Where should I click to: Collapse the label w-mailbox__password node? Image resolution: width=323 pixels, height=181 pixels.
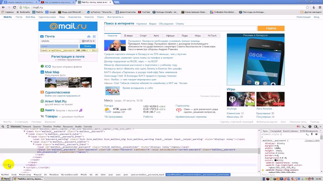24,131
